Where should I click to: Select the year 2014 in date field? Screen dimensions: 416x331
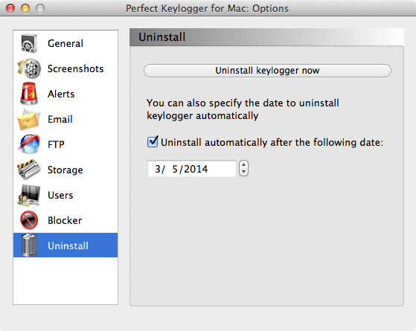click(196, 169)
